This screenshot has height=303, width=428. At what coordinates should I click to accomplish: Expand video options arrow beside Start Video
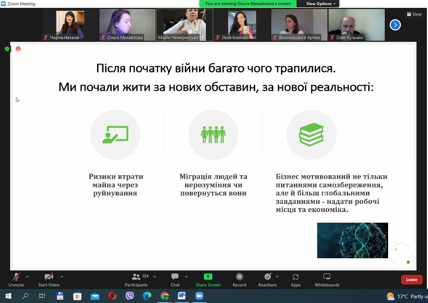62,277
